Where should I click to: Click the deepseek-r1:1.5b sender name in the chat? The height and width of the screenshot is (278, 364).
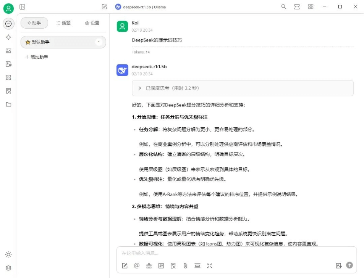(x=149, y=67)
